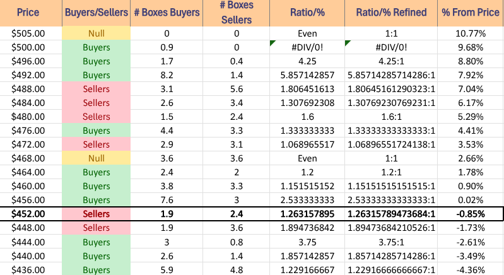
Task: Click the $436.00 price cell
Action: click(x=31, y=269)
